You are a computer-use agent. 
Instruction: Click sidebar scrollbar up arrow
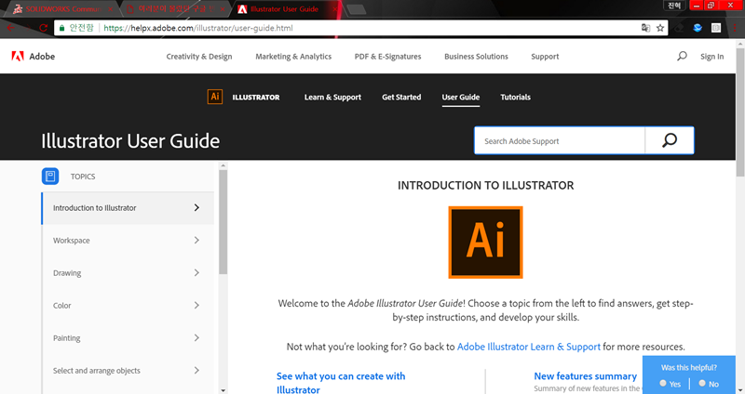[223, 166]
